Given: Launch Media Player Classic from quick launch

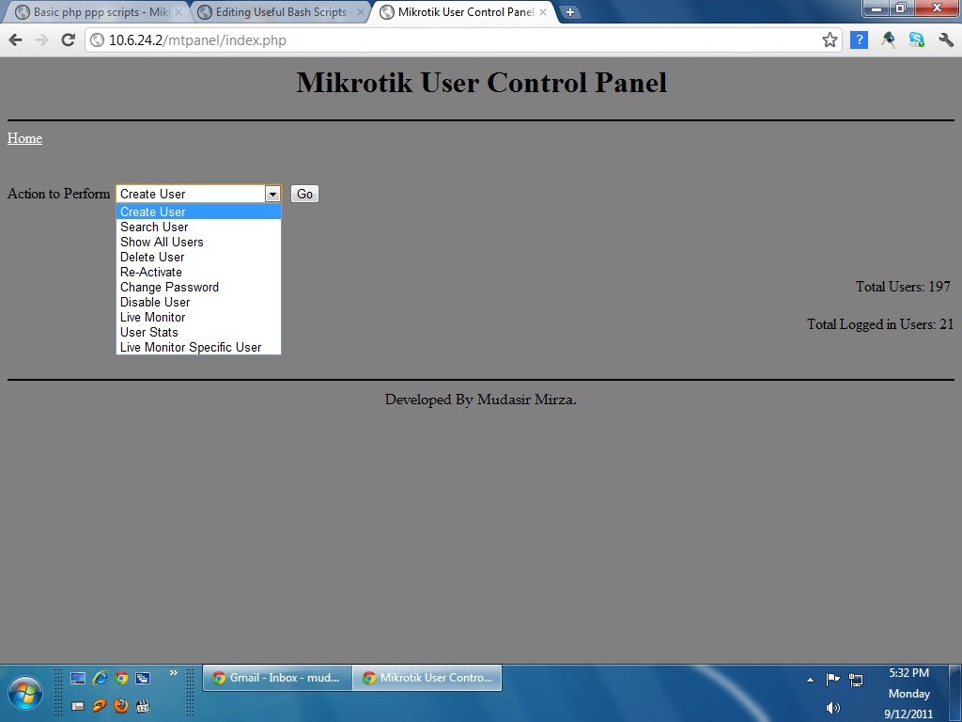Looking at the screenshot, I should [143, 706].
